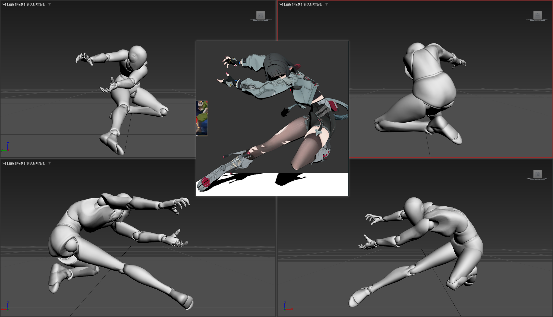Click the 标准 label in top-right viewport
This screenshot has width=553, height=317.
coord(297,4)
